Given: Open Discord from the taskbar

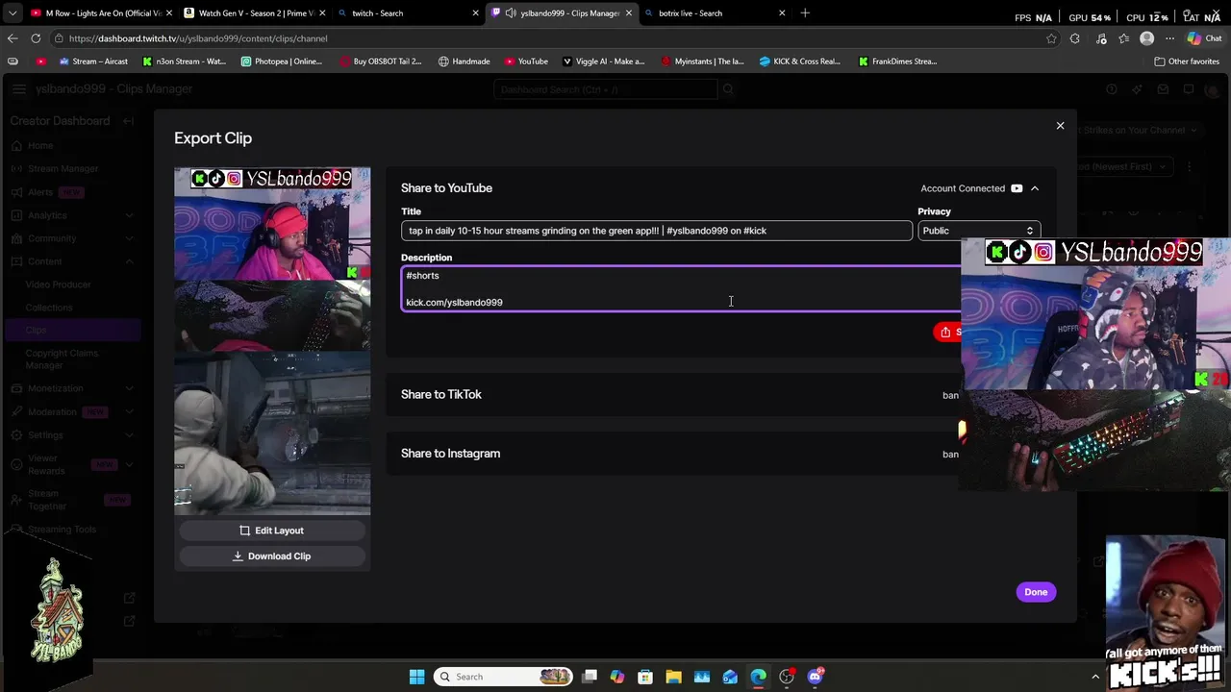Looking at the screenshot, I should 816,677.
